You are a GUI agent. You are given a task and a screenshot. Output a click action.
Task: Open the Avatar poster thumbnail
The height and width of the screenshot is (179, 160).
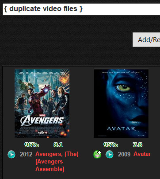[x=121, y=103]
